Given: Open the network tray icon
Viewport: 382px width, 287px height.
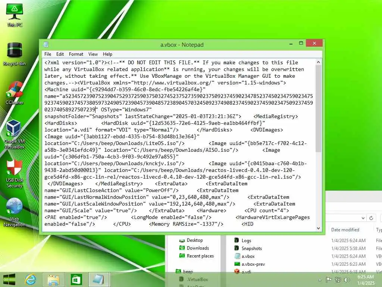Looking at the screenshot, I should 338,280.
